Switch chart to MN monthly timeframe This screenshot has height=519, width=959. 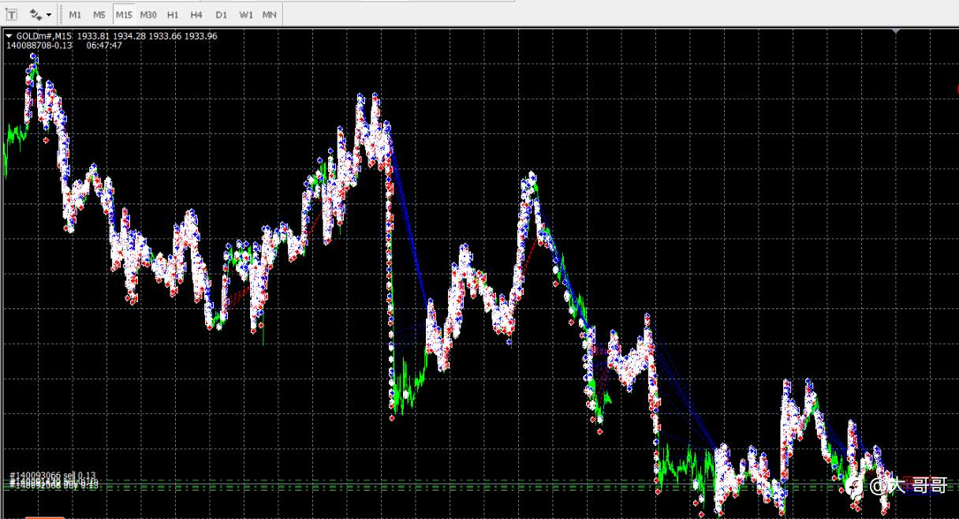point(269,14)
